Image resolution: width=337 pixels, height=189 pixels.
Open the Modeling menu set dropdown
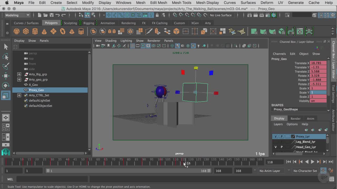click(x=17, y=15)
